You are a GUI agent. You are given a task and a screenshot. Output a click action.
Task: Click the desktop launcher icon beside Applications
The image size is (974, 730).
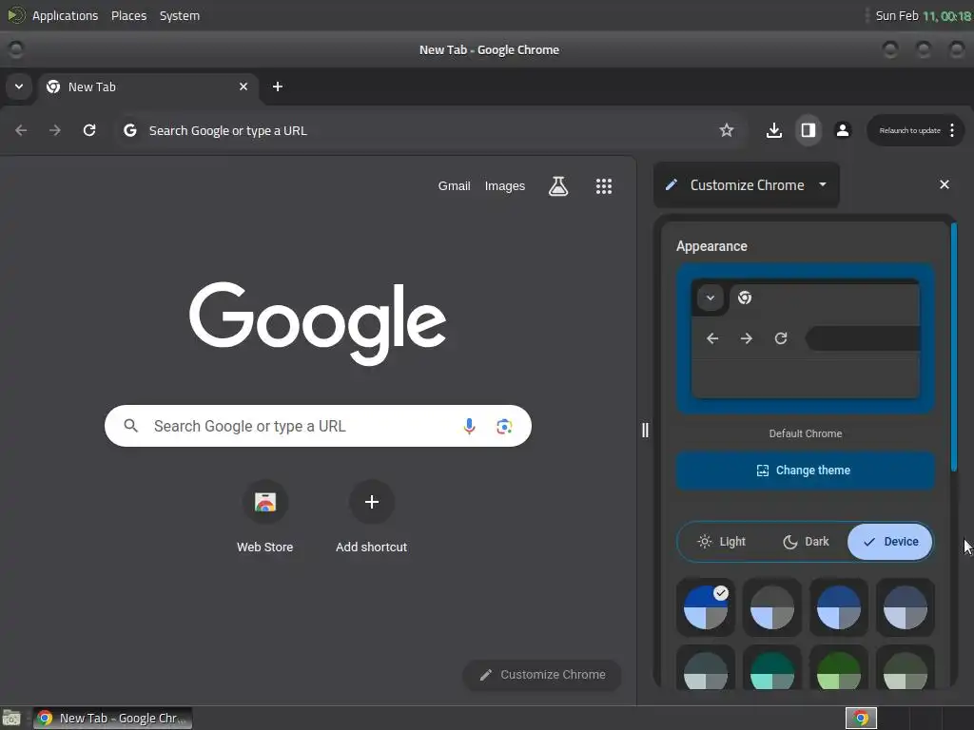click(x=15, y=15)
